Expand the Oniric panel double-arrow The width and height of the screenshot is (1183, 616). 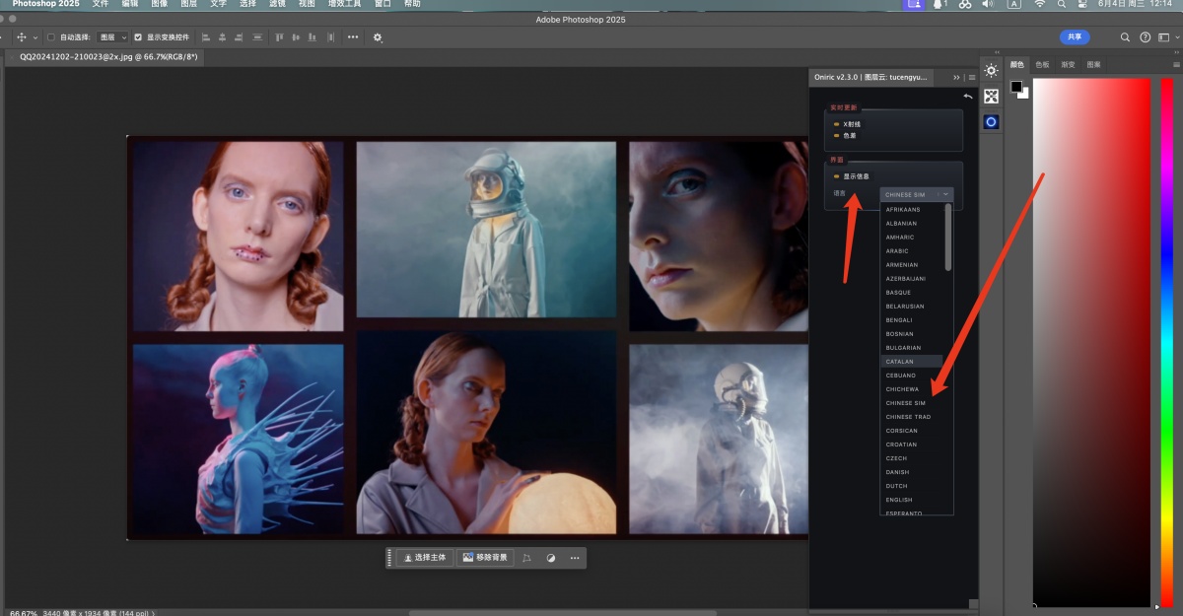click(956, 77)
